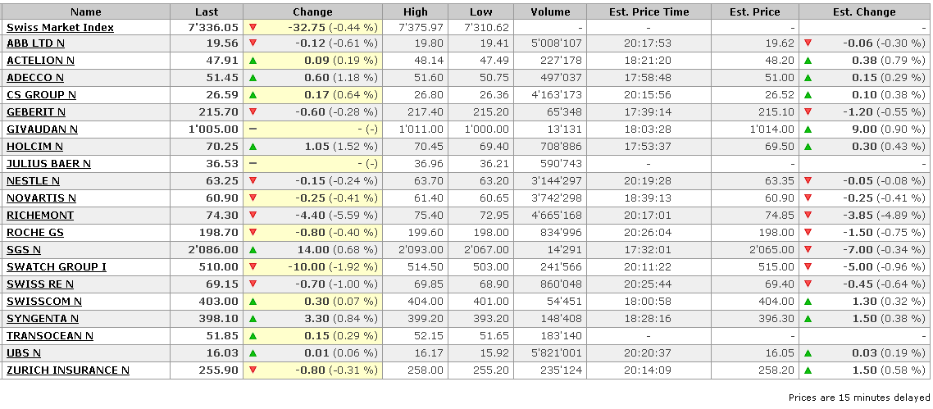Click the red down arrow in ABB LTD N change
The height and width of the screenshot is (409, 933).
[x=253, y=43]
